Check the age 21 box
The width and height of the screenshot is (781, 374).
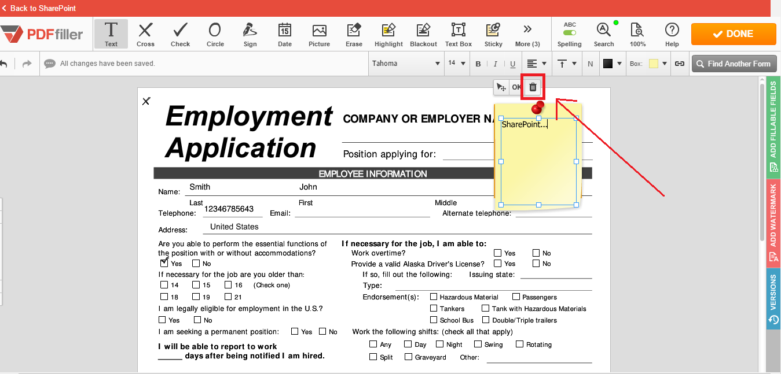click(x=228, y=297)
